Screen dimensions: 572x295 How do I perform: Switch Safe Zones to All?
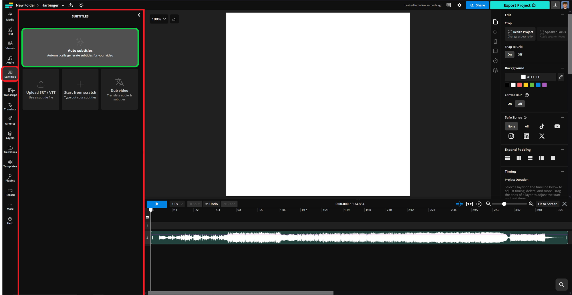click(527, 126)
